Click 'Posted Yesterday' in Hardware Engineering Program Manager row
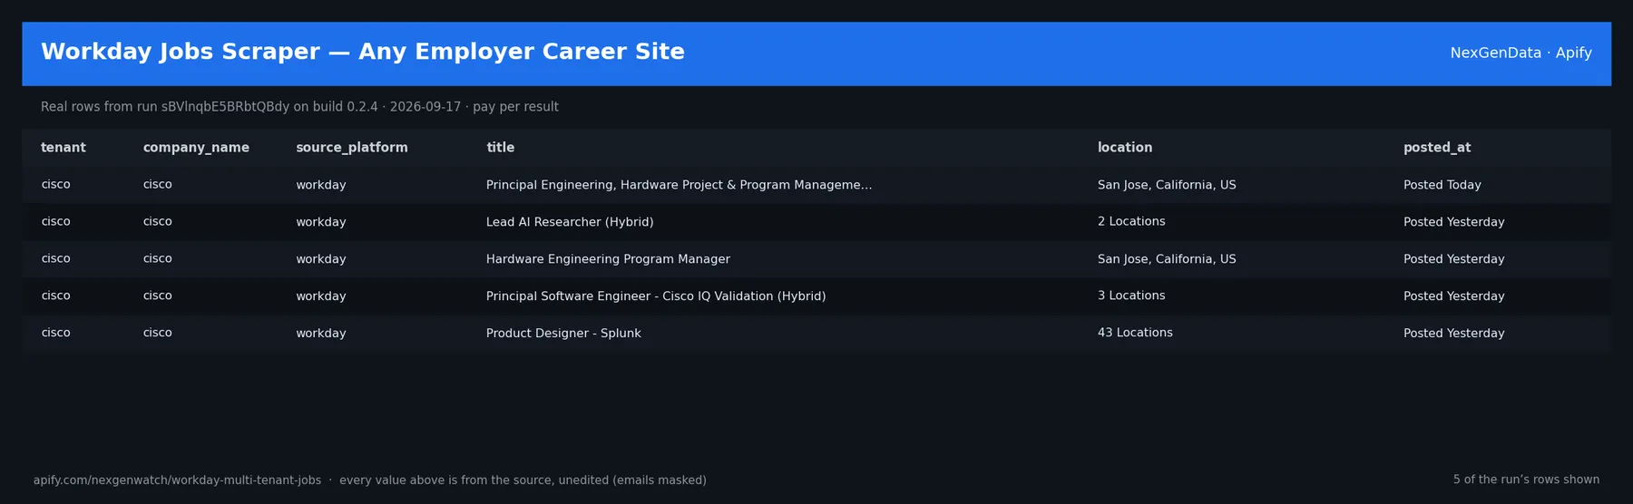1633x504 pixels. tap(1454, 259)
